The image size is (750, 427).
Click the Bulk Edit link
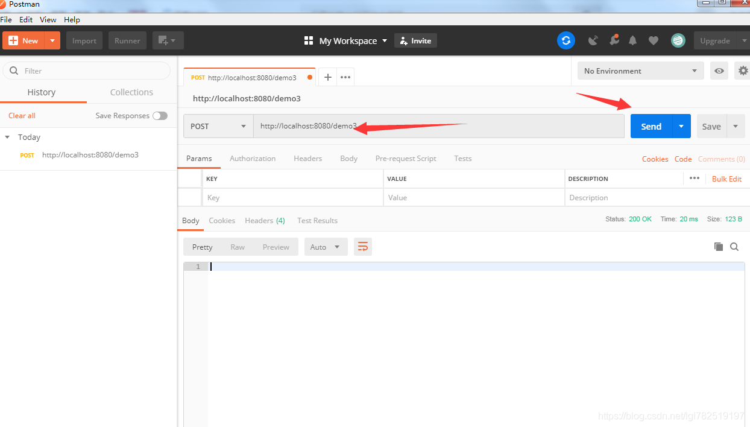[726, 179]
